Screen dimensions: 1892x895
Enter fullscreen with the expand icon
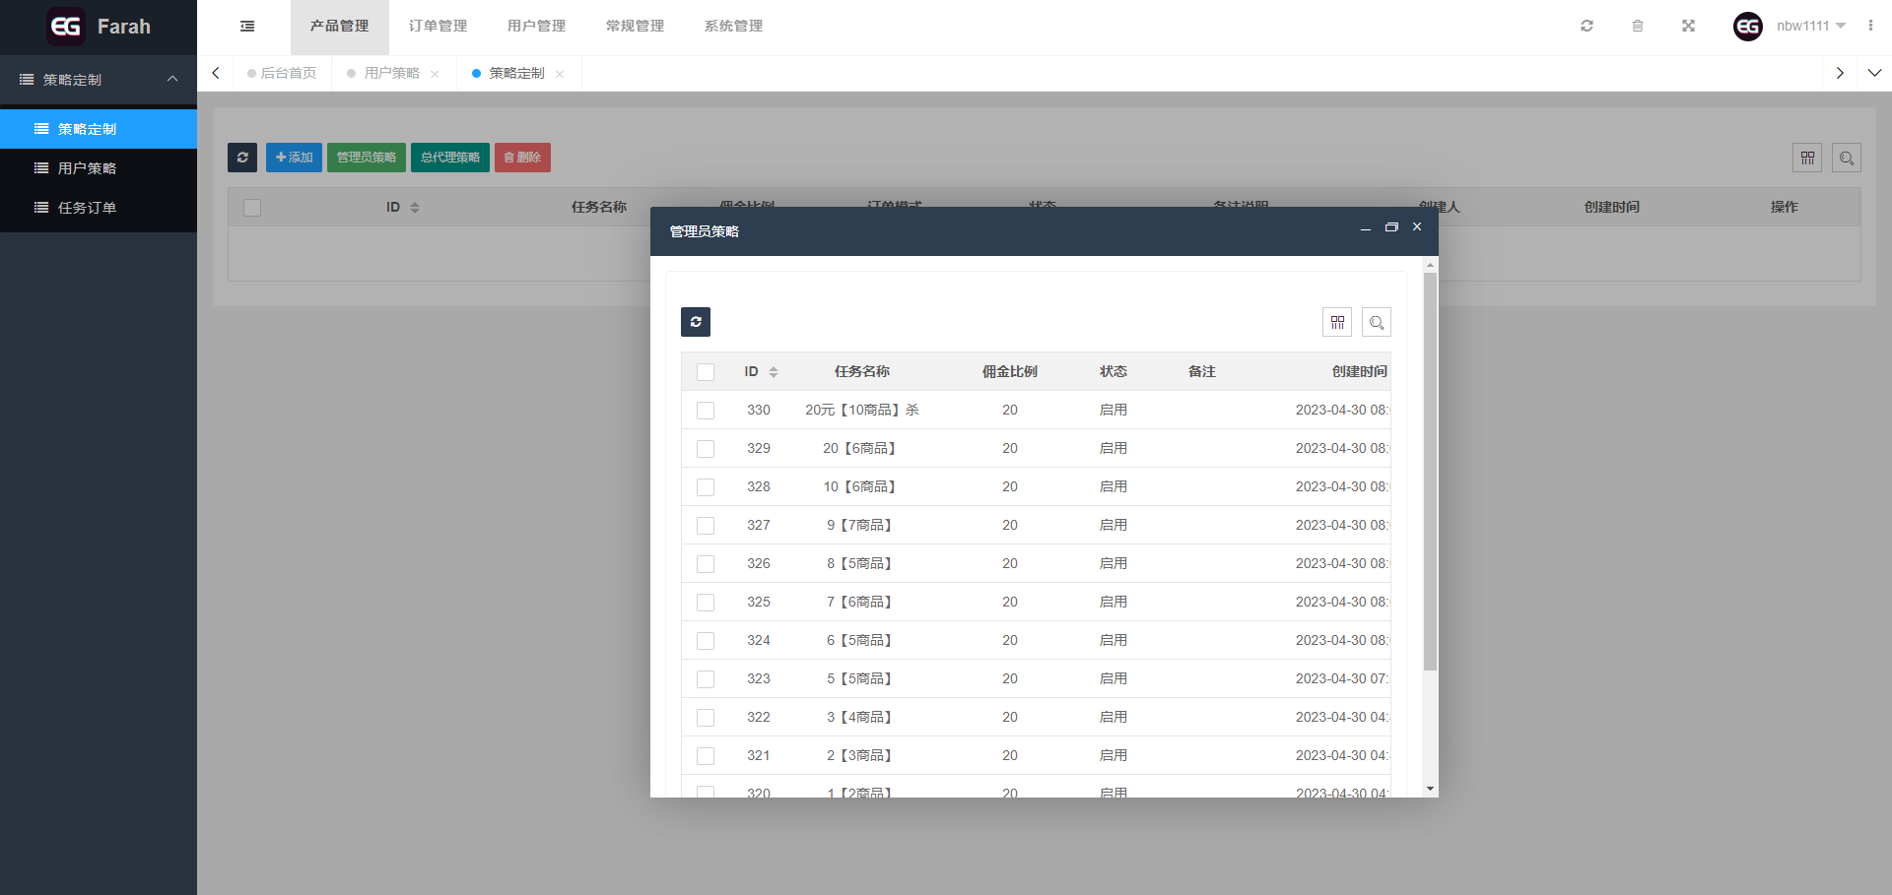[1688, 27]
